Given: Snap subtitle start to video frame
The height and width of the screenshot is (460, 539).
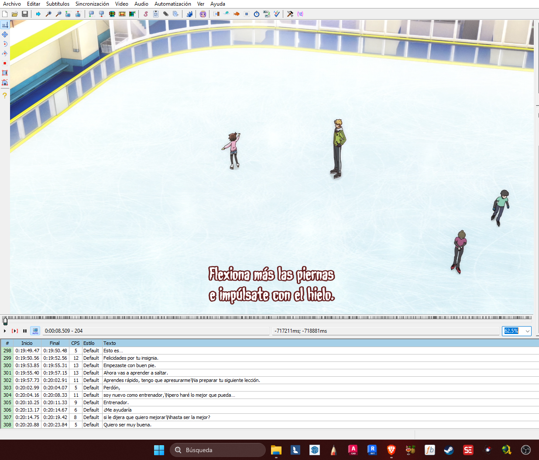Looking at the screenshot, I should click(x=92, y=14).
